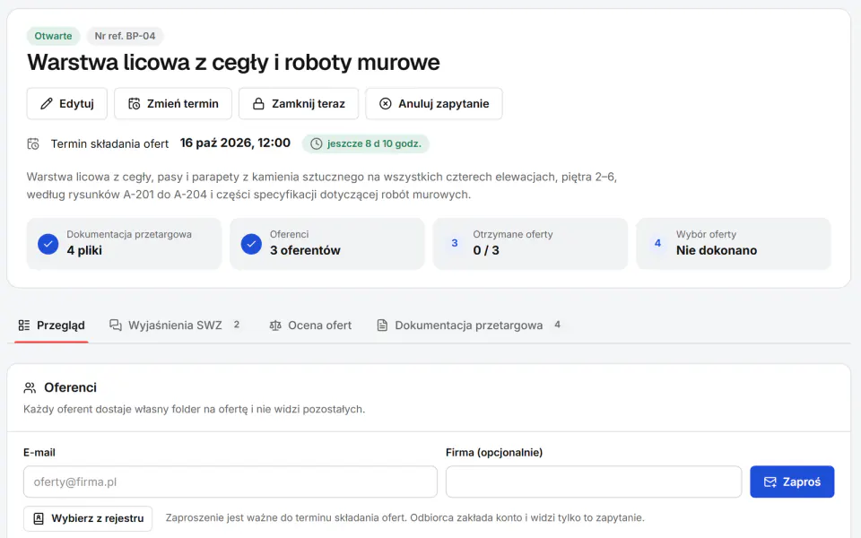861x538 pixels.
Task: Switch to the Przegląd tab
Action: pyautogui.click(x=52, y=325)
